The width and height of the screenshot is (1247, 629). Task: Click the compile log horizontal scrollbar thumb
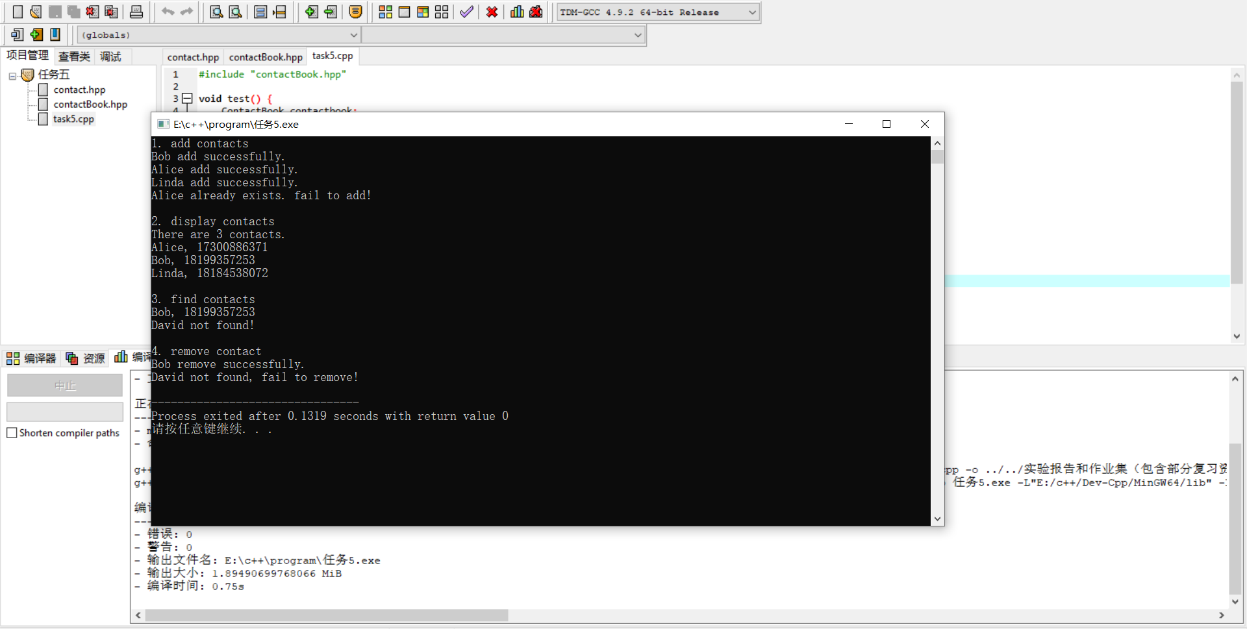click(327, 615)
